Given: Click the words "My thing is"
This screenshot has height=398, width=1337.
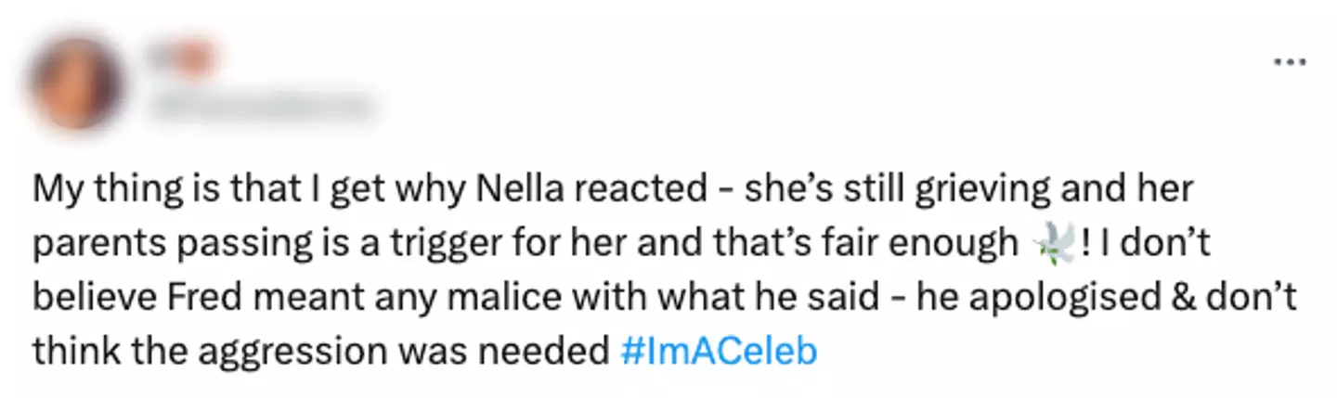Looking at the screenshot, I should coord(109,188).
